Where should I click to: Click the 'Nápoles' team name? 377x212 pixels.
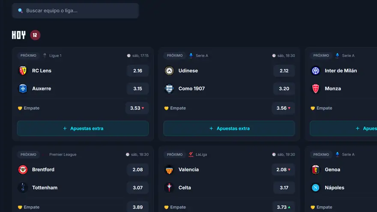(x=335, y=188)
